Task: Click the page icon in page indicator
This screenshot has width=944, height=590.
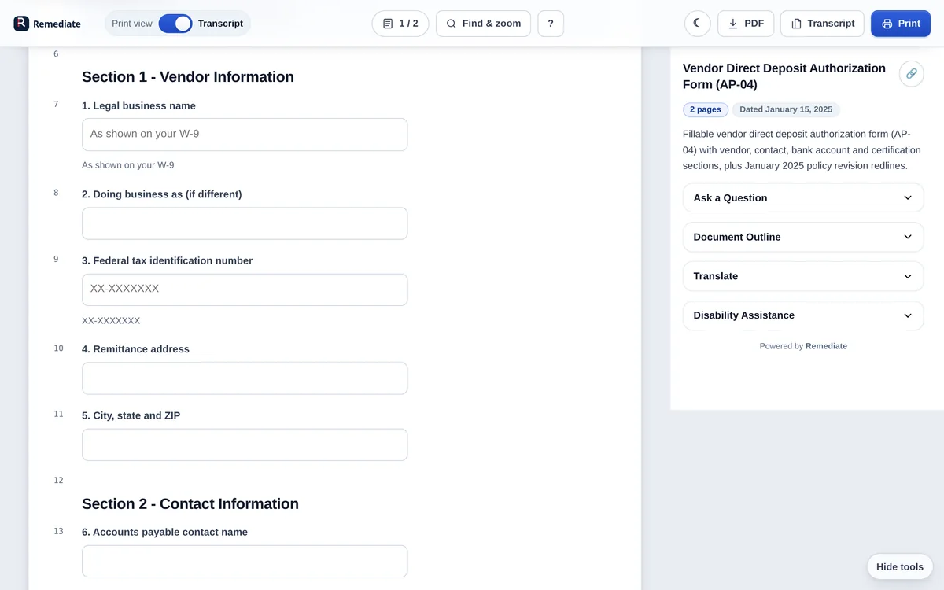Action: click(x=388, y=24)
